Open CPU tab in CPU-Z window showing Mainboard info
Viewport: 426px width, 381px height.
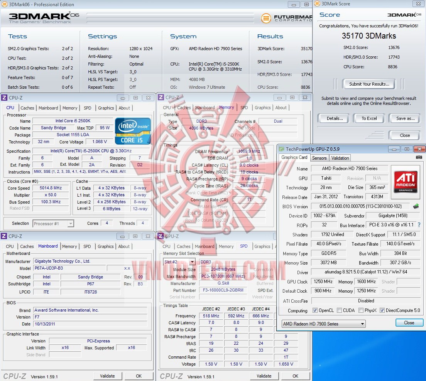pyautogui.click(x=10, y=246)
